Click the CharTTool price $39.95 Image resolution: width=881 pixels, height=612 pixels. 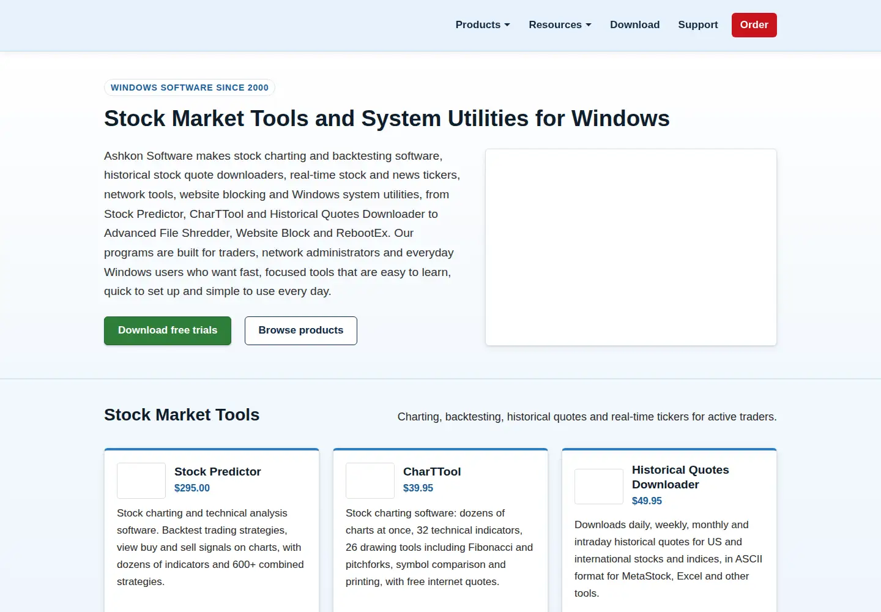(x=418, y=488)
